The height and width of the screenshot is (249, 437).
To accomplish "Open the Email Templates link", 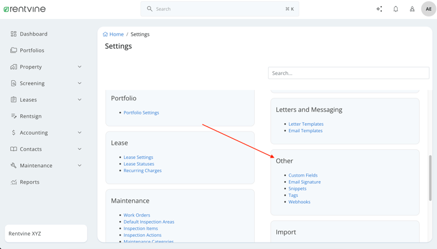I will pos(305,130).
